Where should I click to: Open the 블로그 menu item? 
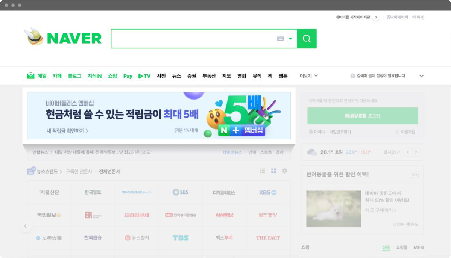pyautogui.click(x=74, y=76)
